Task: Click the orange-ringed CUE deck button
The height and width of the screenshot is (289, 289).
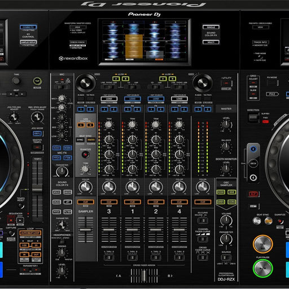Action: tap(263, 244)
